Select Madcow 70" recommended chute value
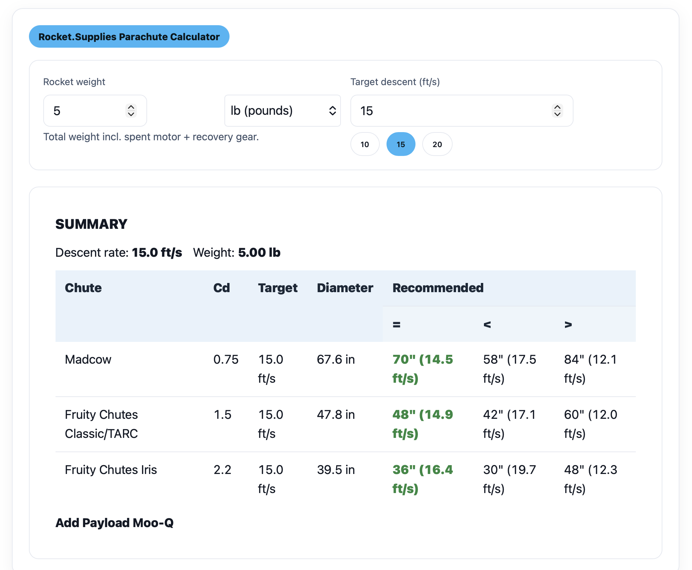Viewport: 692px width, 570px height. coord(422,369)
